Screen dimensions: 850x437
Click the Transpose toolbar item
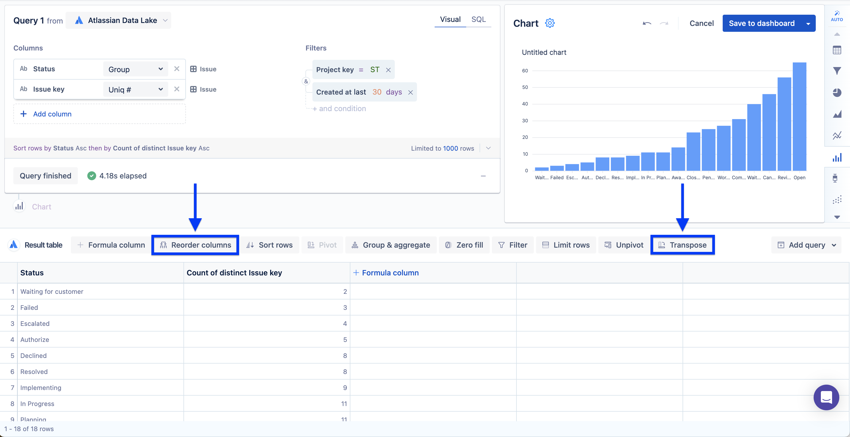(682, 245)
